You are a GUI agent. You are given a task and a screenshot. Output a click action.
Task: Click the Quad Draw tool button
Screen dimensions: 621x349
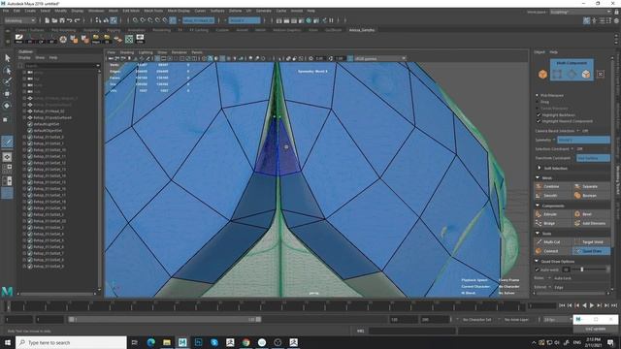coord(592,251)
